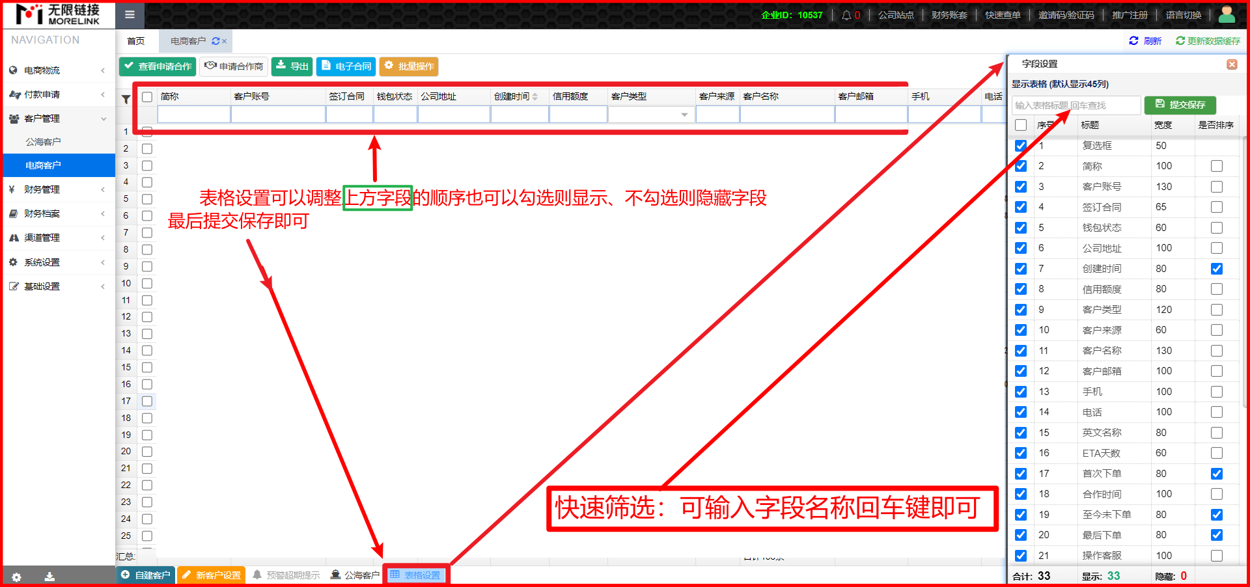
Task: Open the user avatar profile icon
Action: (x=1227, y=14)
